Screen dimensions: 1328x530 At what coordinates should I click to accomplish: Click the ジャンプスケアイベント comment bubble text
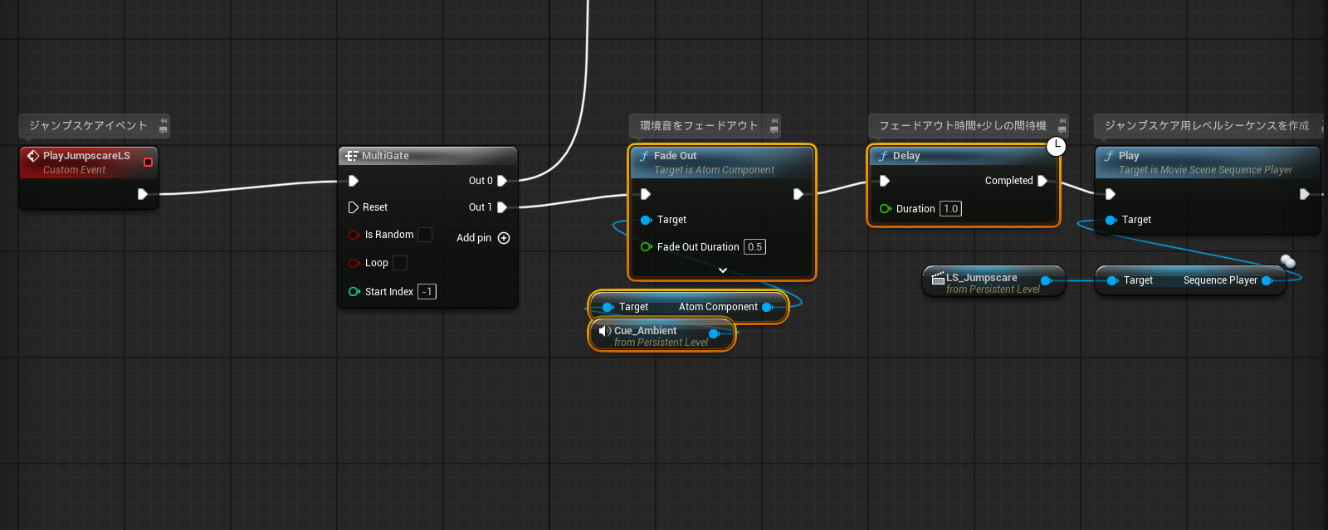(88, 126)
